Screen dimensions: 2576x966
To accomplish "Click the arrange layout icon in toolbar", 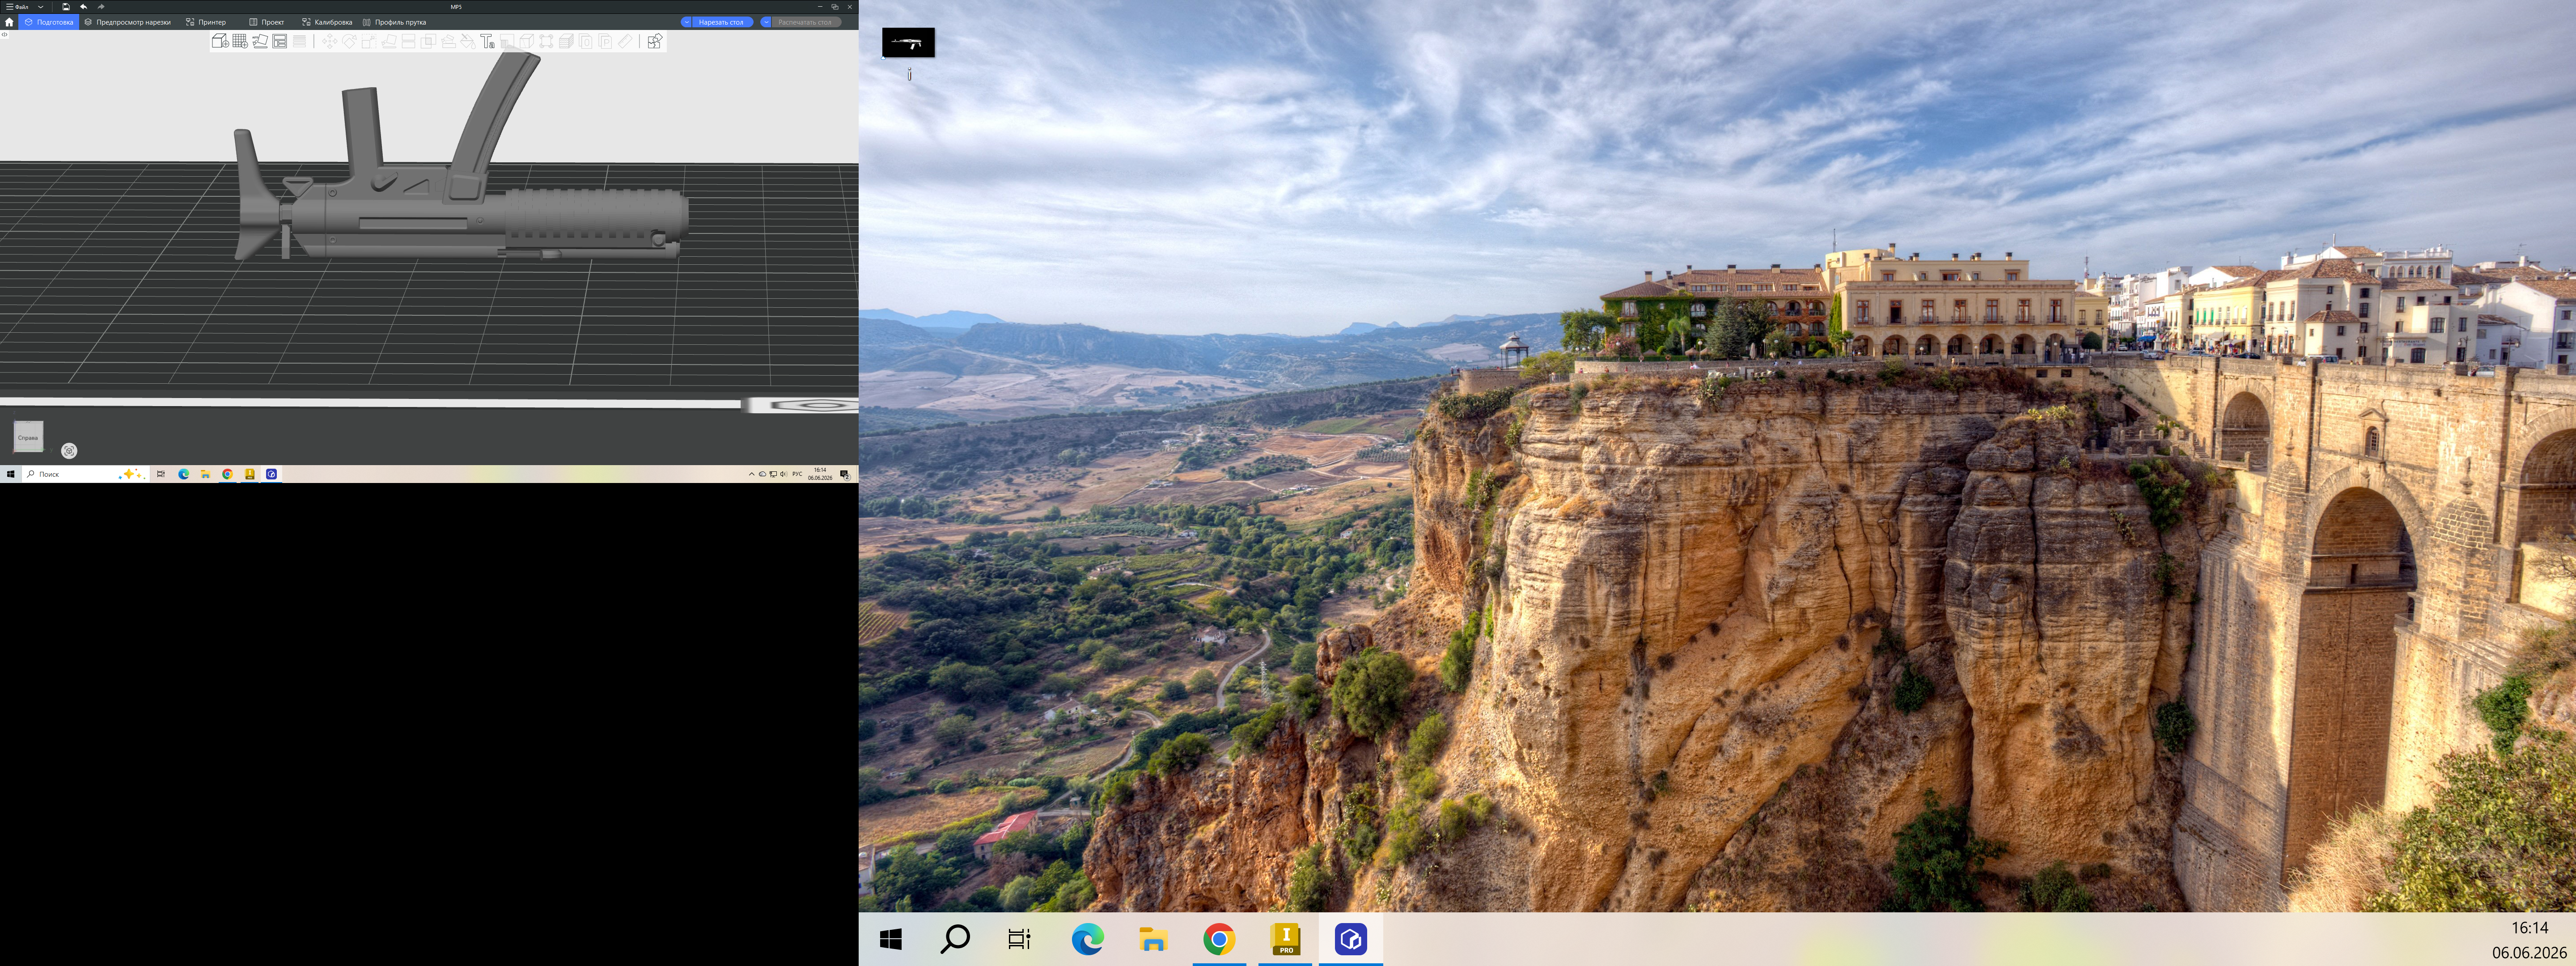I will pyautogui.click(x=280, y=41).
